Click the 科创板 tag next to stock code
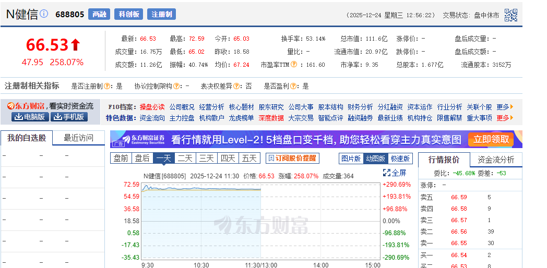The width and height of the screenshot is (547, 268). (128, 15)
